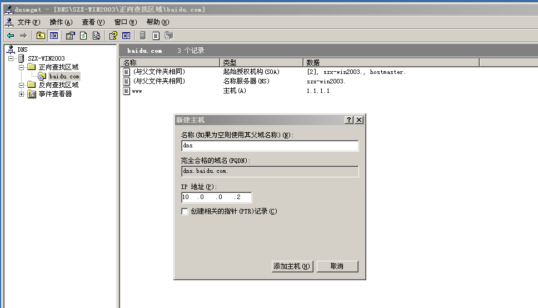
Task: Sort by the 类型 column header
Action: [x=261, y=62]
